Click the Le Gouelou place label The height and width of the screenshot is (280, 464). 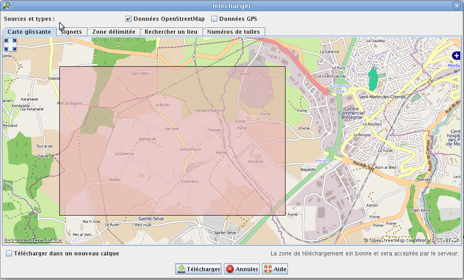(x=376, y=41)
